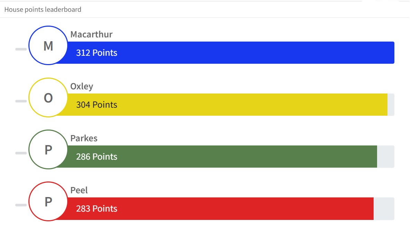
Task: Click the Parkes house name label
Action: [84, 138]
